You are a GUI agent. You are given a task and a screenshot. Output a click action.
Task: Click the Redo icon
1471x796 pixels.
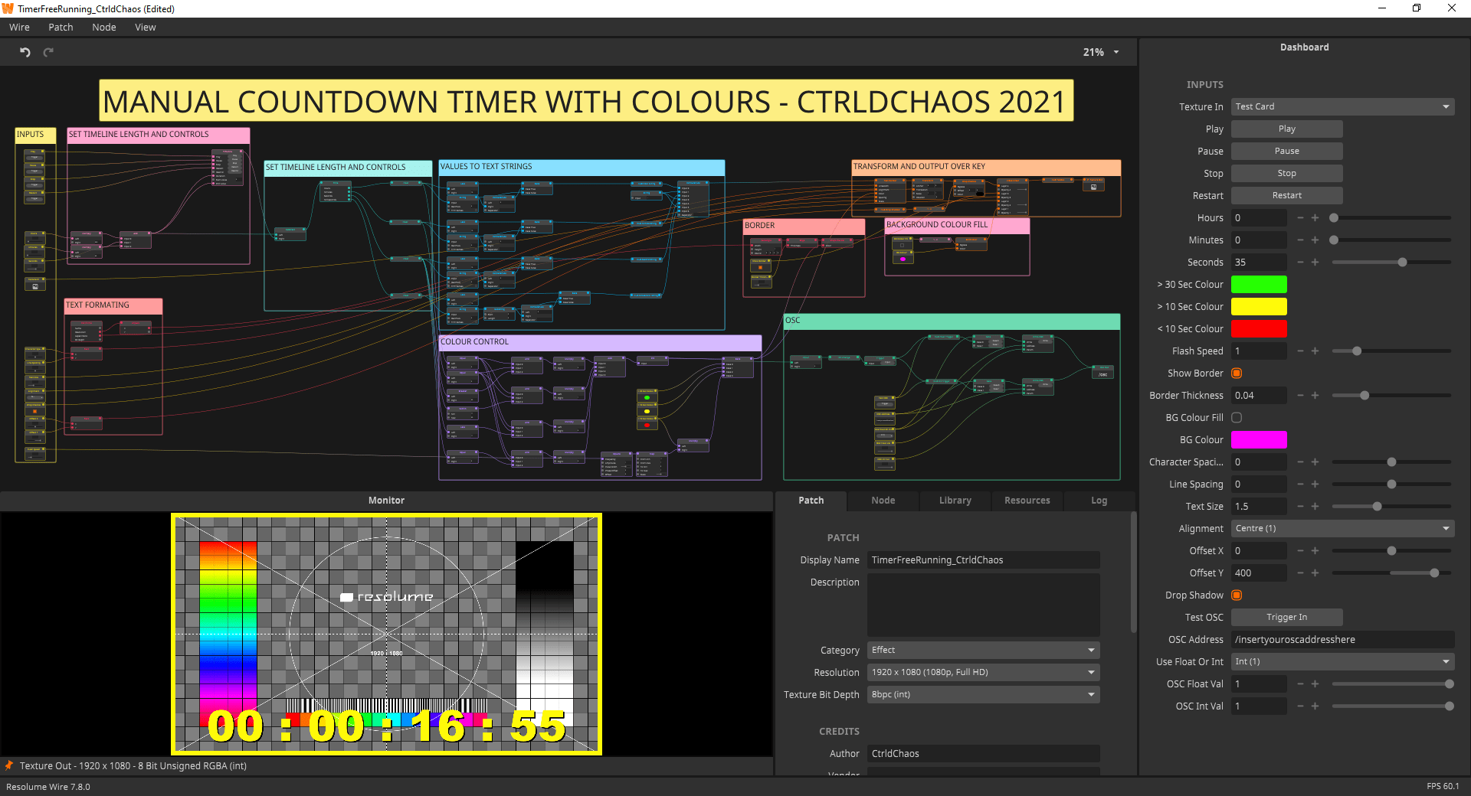(48, 52)
